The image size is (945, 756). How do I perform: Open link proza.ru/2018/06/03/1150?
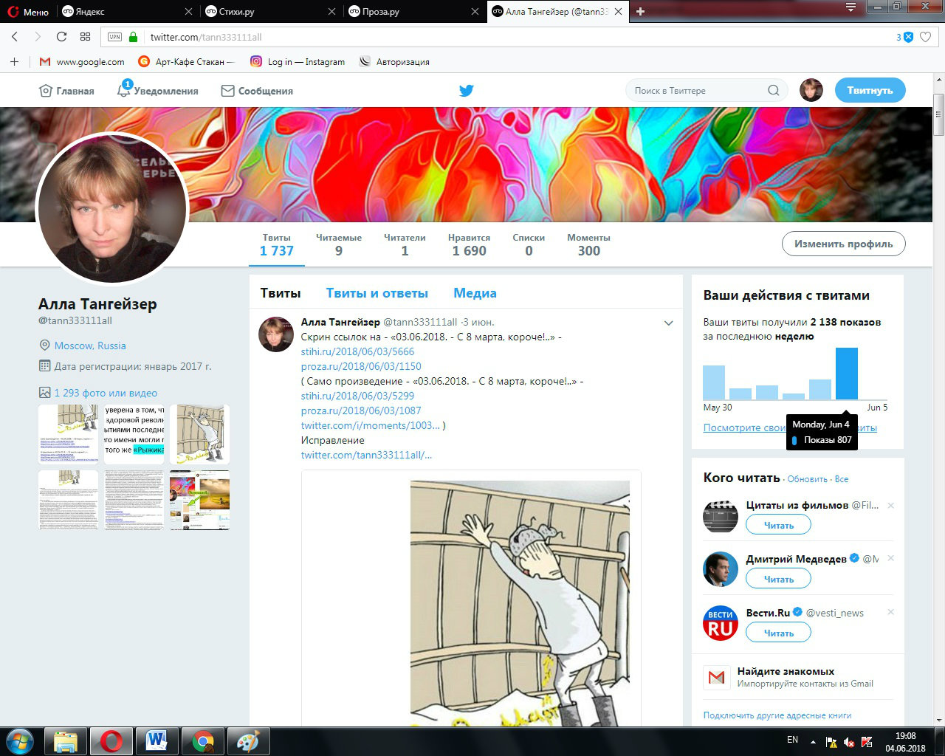pos(361,366)
